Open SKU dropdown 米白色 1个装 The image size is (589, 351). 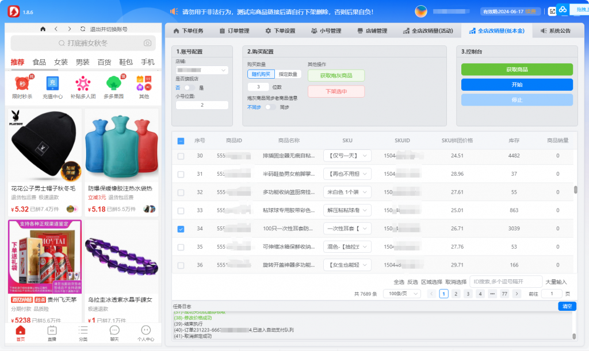tap(347, 192)
